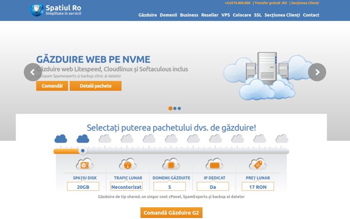Click the Litespeed, Cloudlinux subtitle text
The height and width of the screenshot is (219, 350).
pyautogui.click(x=112, y=69)
